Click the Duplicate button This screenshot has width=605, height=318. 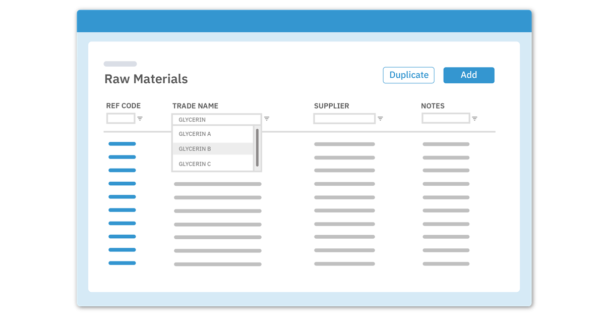[x=408, y=75]
